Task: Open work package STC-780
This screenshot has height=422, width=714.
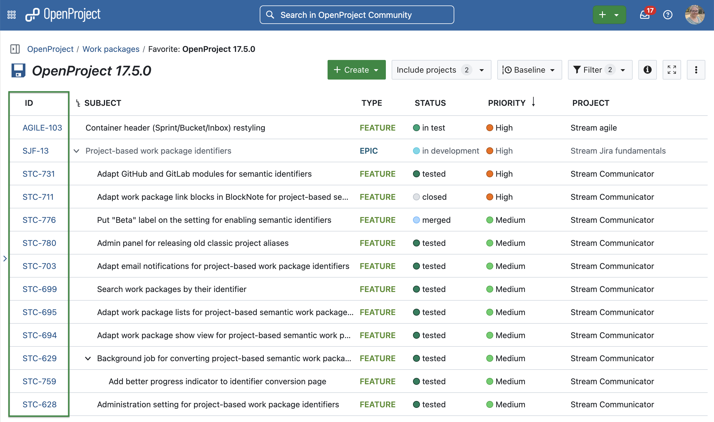Action: [x=39, y=243]
